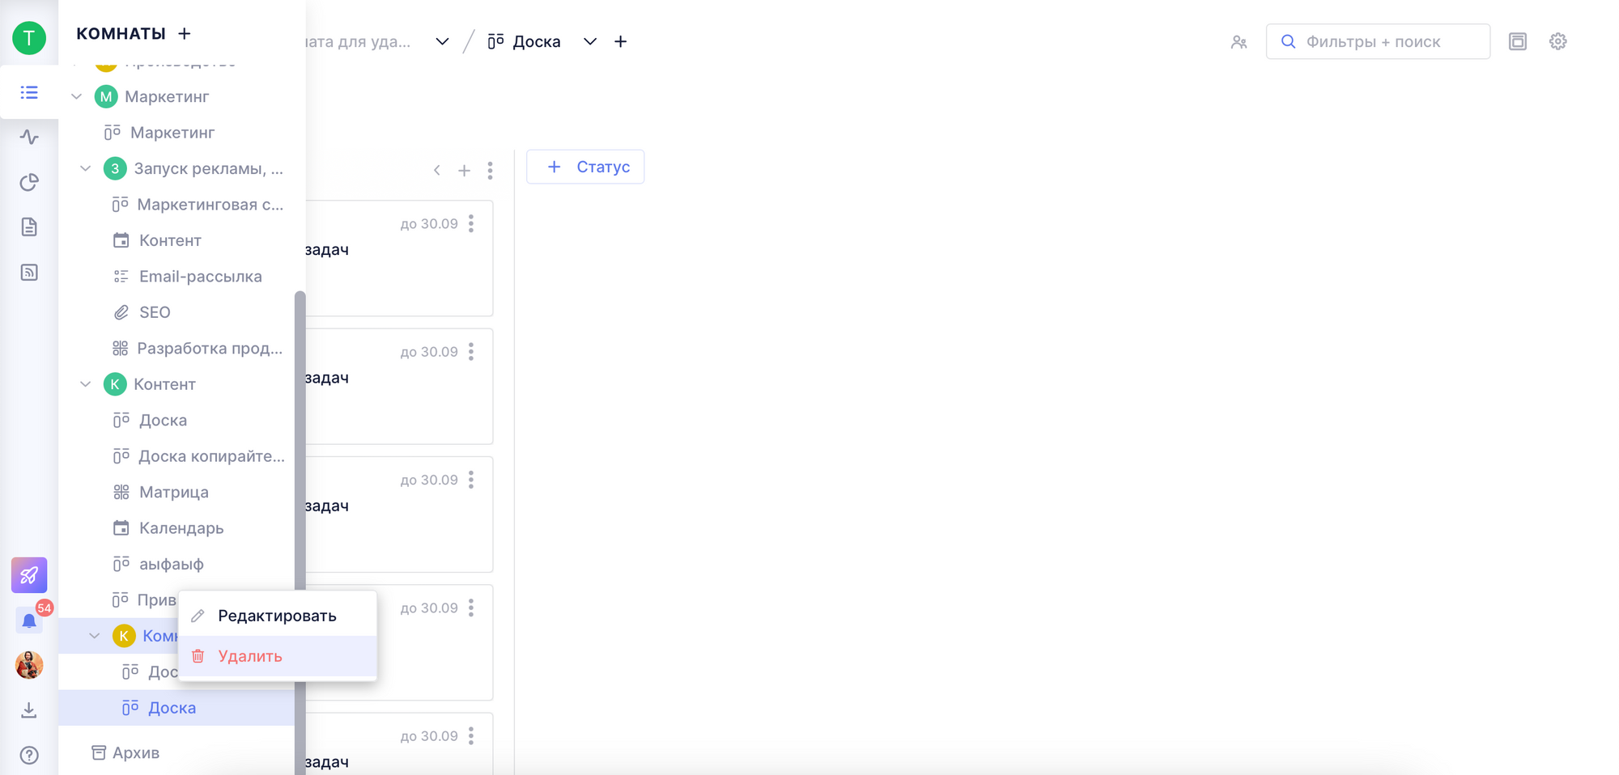
Task: Open menu of fifth card due 30.09
Action: point(471,735)
